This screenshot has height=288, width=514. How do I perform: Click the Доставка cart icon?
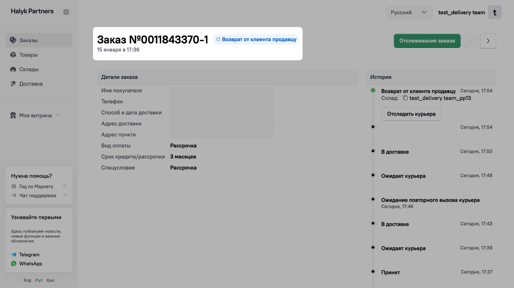[13, 84]
